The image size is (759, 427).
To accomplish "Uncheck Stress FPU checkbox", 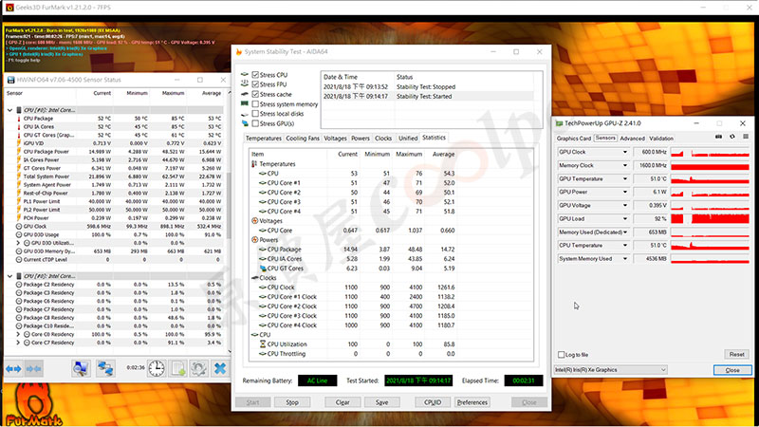I will click(255, 84).
